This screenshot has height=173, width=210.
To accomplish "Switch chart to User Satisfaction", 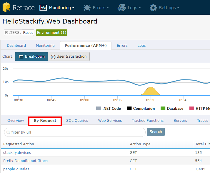I will tap(69, 56).
